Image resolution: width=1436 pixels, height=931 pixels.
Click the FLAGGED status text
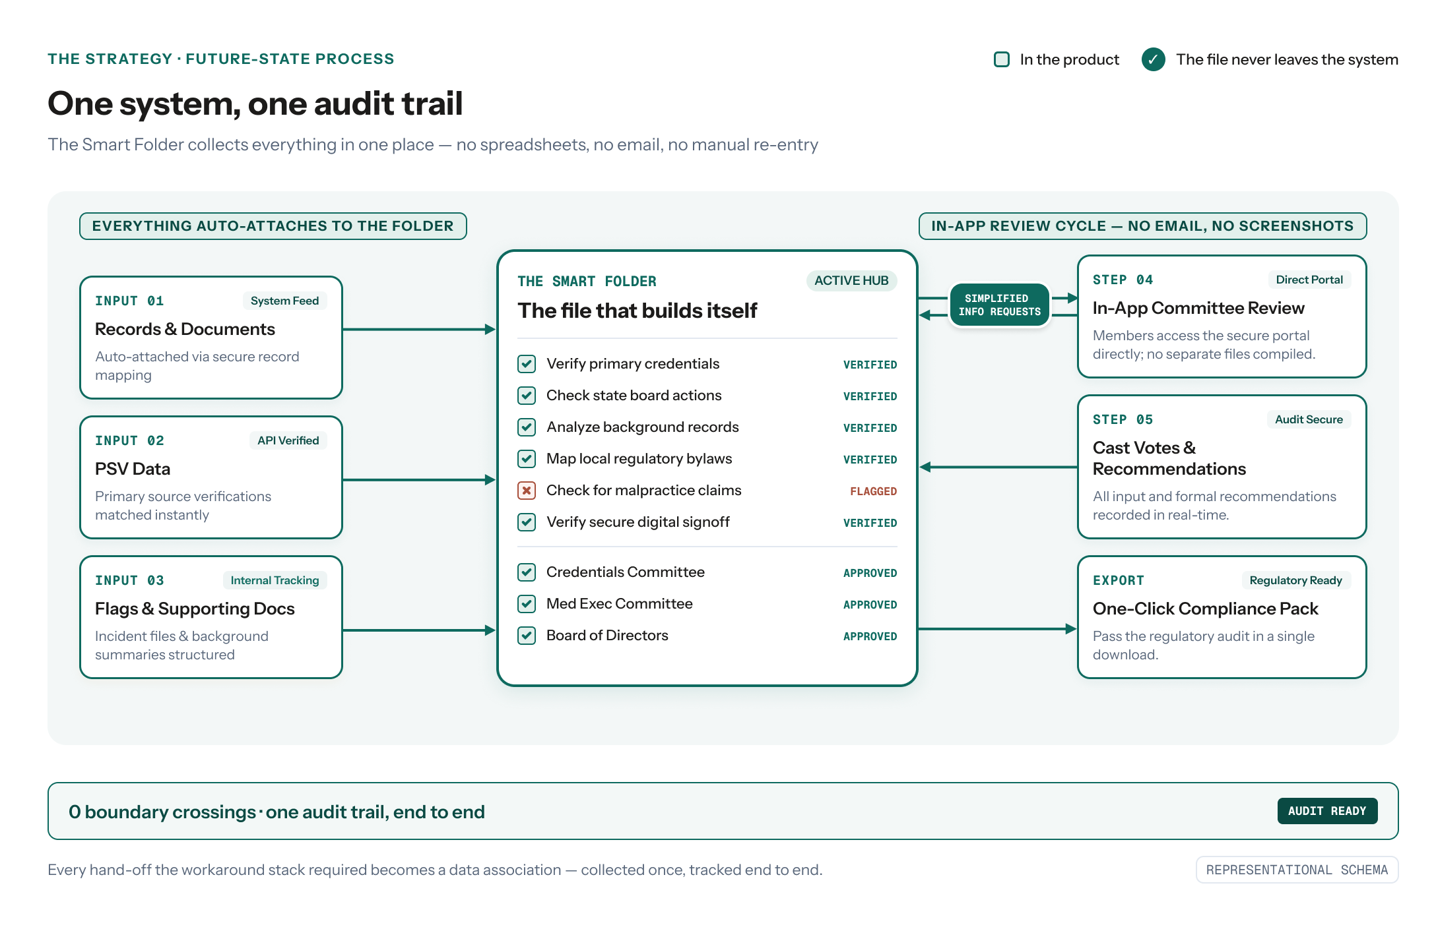pos(873,491)
